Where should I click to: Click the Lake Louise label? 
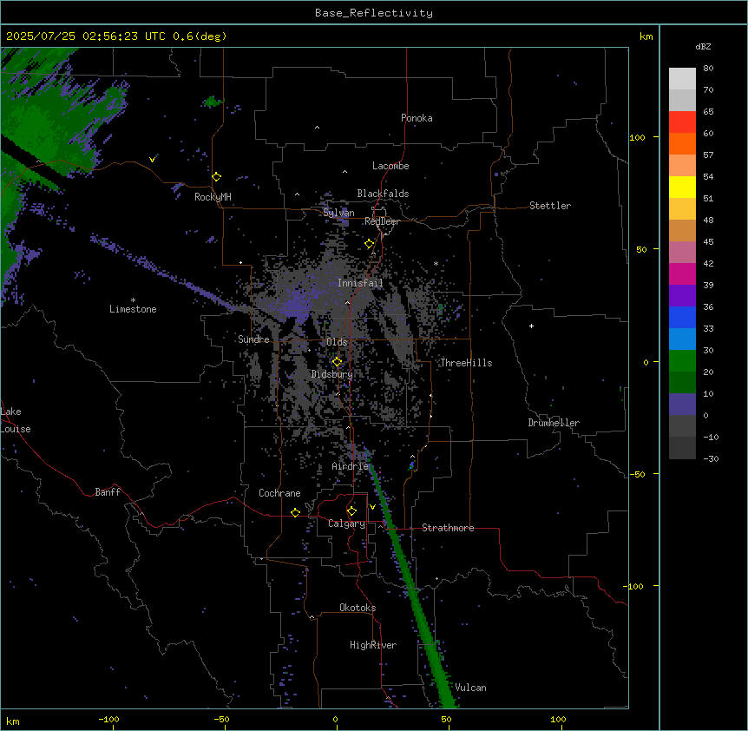[x=16, y=420]
